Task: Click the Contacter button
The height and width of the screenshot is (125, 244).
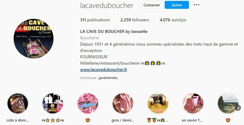Action: [152, 5]
